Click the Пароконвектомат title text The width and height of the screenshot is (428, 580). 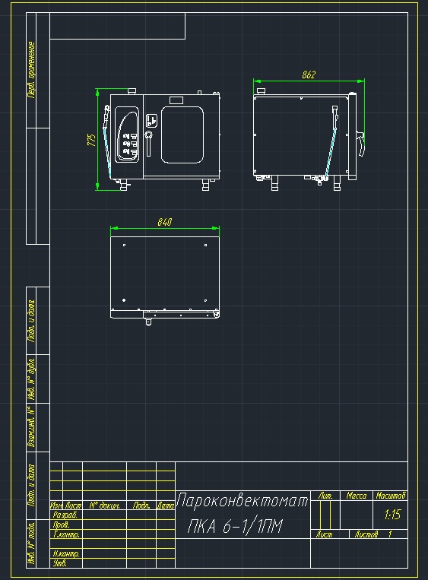pyautogui.click(x=243, y=501)
